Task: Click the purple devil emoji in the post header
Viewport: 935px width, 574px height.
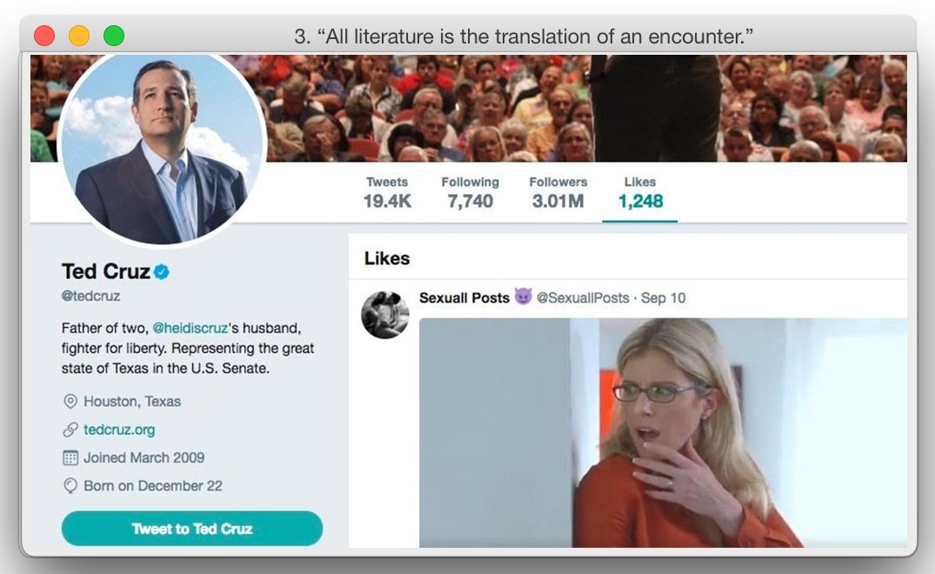Action: [523, 297]
